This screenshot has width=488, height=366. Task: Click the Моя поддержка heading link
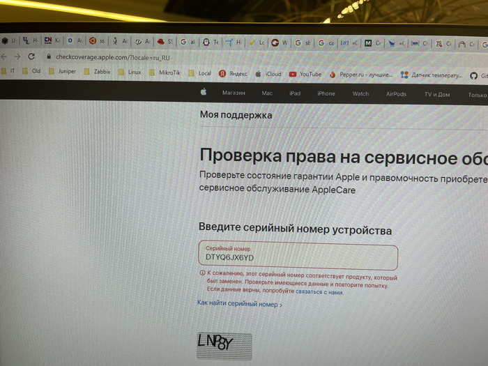click(236, 115)
